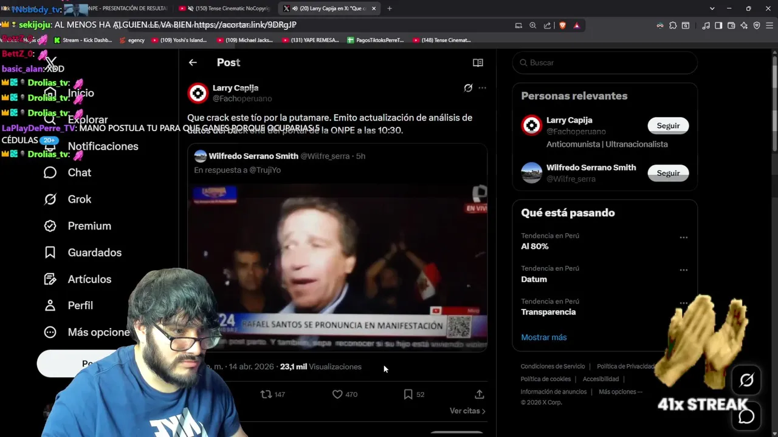Image resolution: width=778 pixels, height=437 pixels.
Task: Expand Más opciones in footer
Action: [620, 392]
